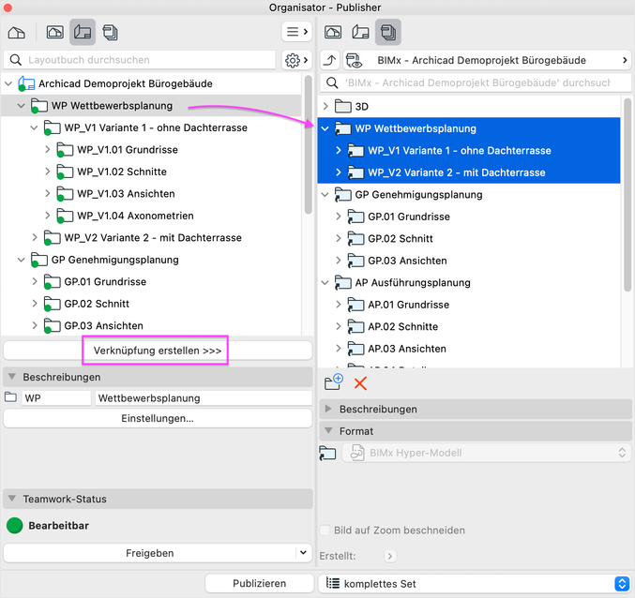Screen dimensions: 635x598
Task: Collapse AP Ausführungsplanung folder
Action: tap(325, 283)
